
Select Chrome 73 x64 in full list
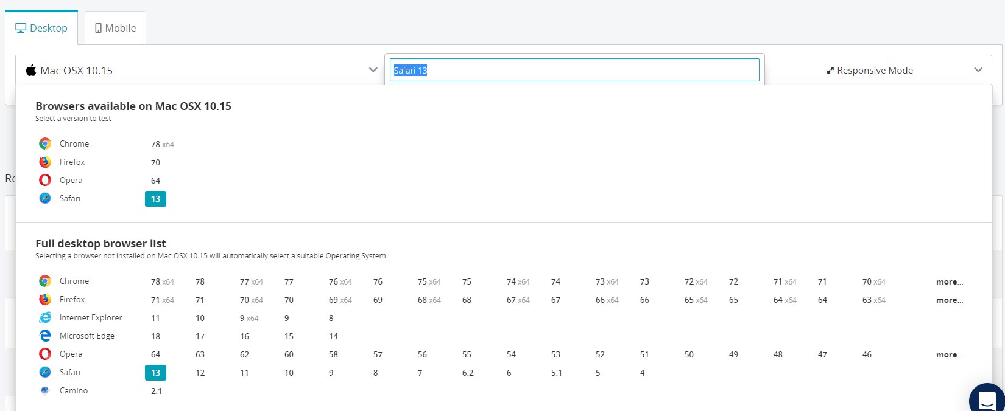(x=607, y=281)
